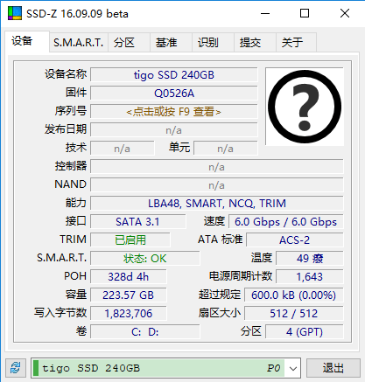Click power cycle count 1,643
This screenshot has width=365, height=382.
pyautogui.click(x=310, y=277)
